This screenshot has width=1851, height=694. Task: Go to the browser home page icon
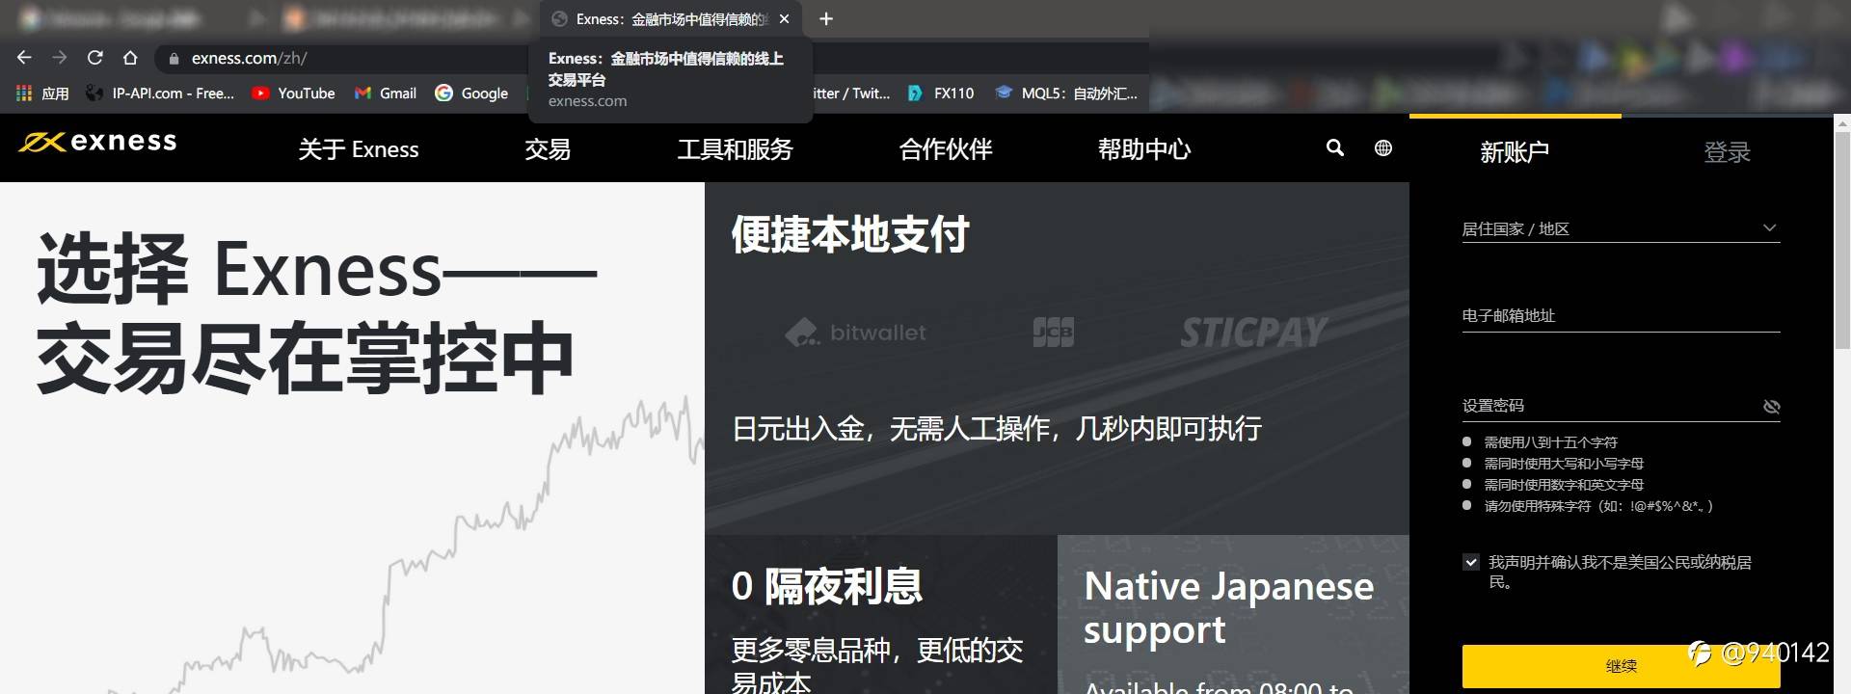[x=130, y=58]
